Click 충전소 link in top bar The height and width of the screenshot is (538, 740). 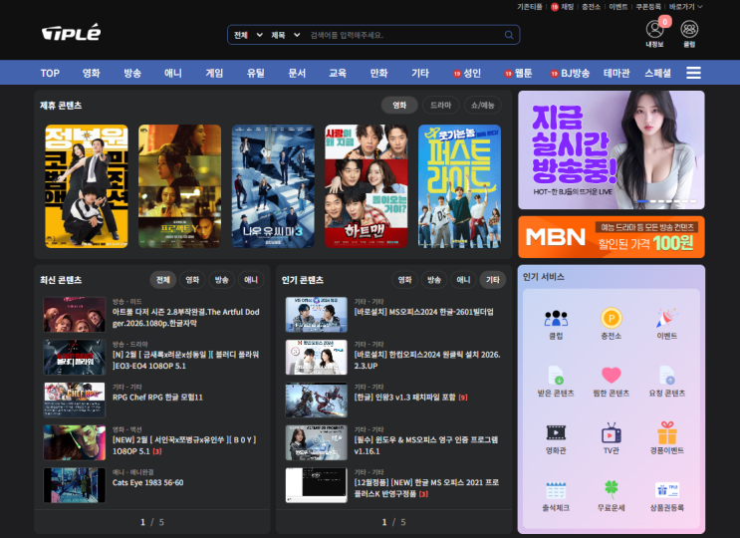[x=591, y=7]
